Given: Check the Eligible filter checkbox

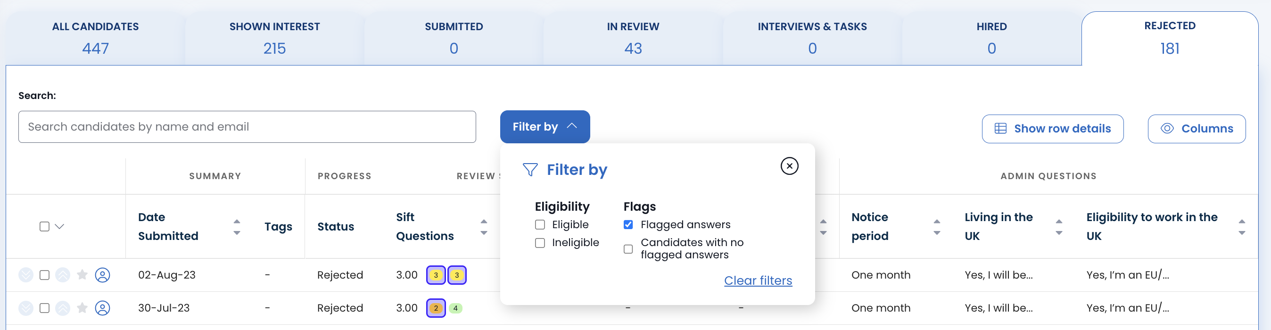Looking at the screenshot, I should pyautogui.click(x=540, y=225).
